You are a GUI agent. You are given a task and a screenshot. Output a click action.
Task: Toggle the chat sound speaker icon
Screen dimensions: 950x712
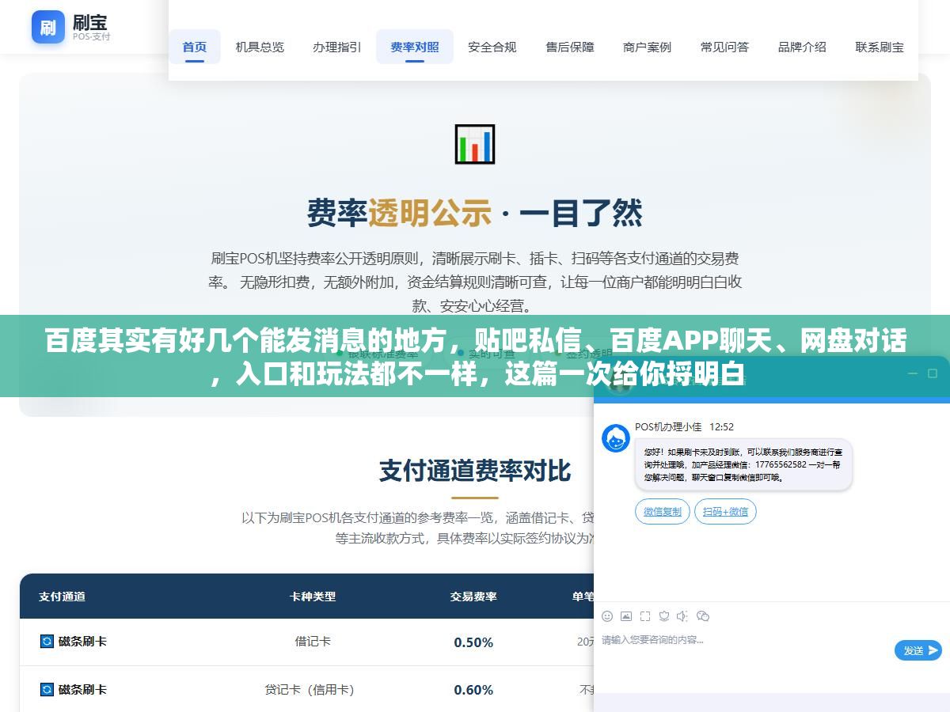pos(683,615)
